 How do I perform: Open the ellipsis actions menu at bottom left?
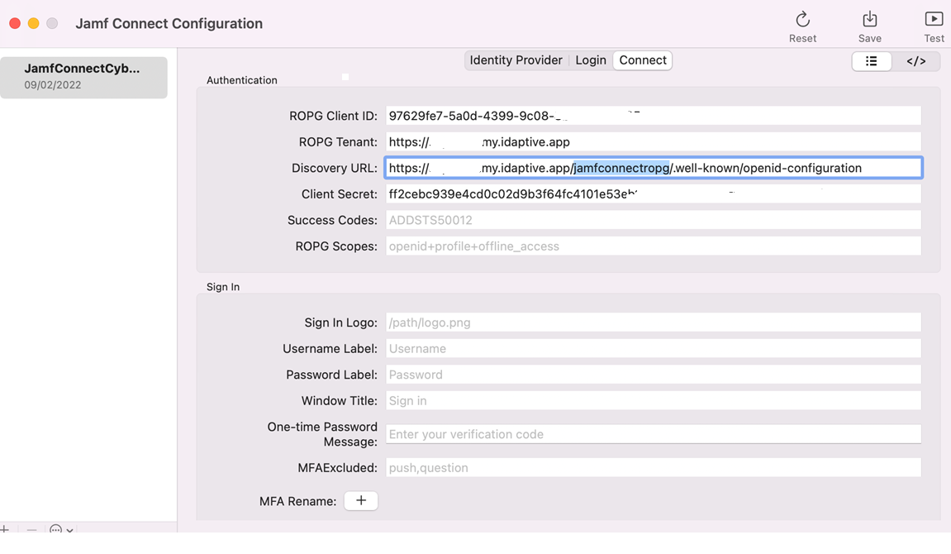55,528
